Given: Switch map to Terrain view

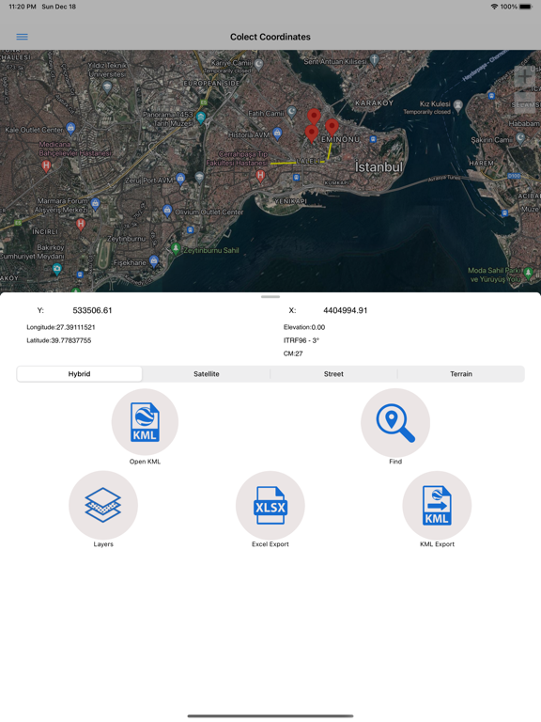Looking at the screenshot, I should pos(461,374).
